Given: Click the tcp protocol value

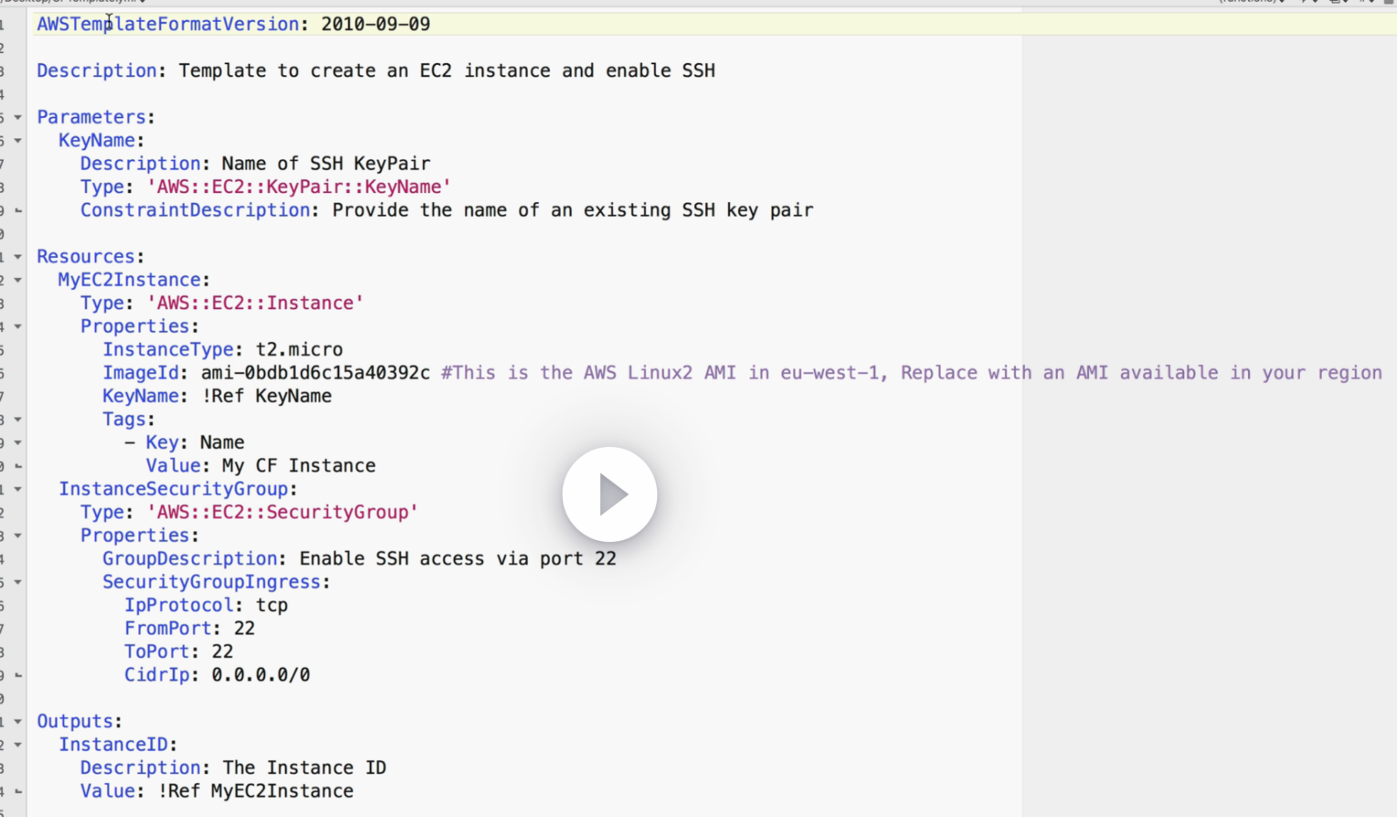Looking at the screenshot, I should click(272, 605).
